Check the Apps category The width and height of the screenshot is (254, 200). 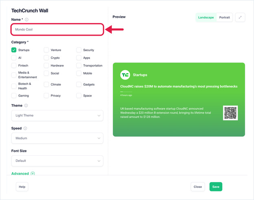pyautogui.click(x=79, y=58)
